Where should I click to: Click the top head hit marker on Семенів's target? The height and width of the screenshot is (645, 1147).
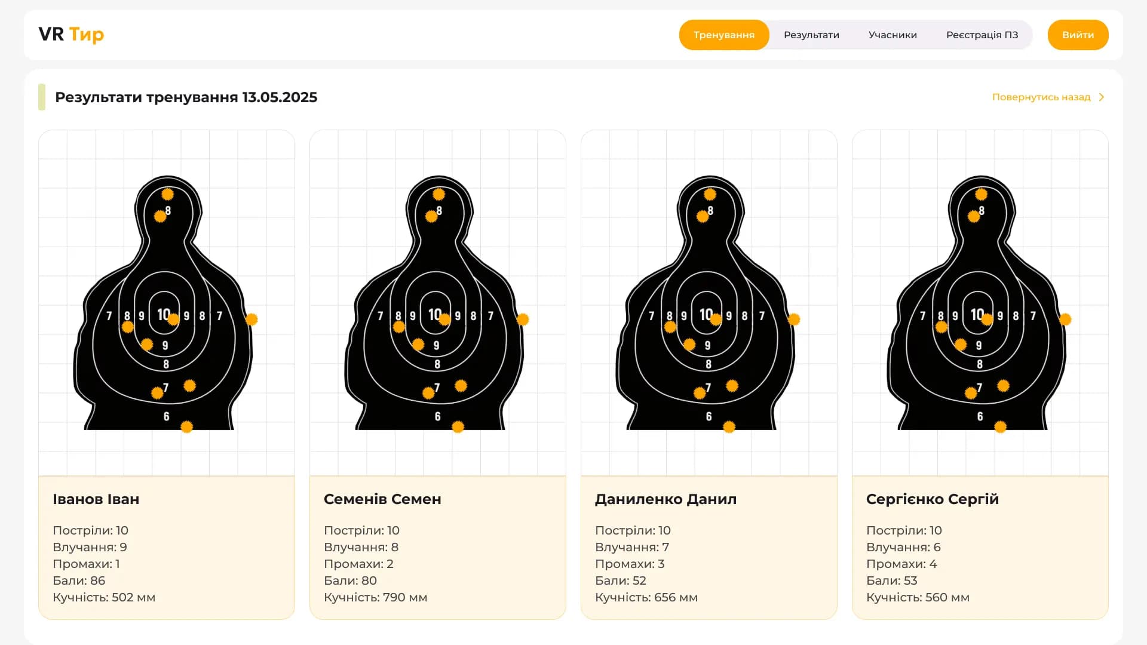coord(438,194)
